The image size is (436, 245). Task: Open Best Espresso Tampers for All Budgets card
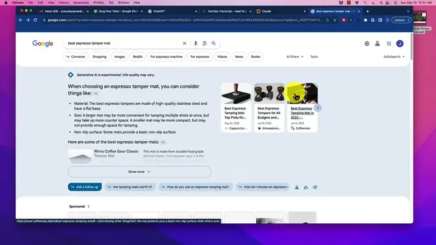pyautogui.click(x=269, y=108)
